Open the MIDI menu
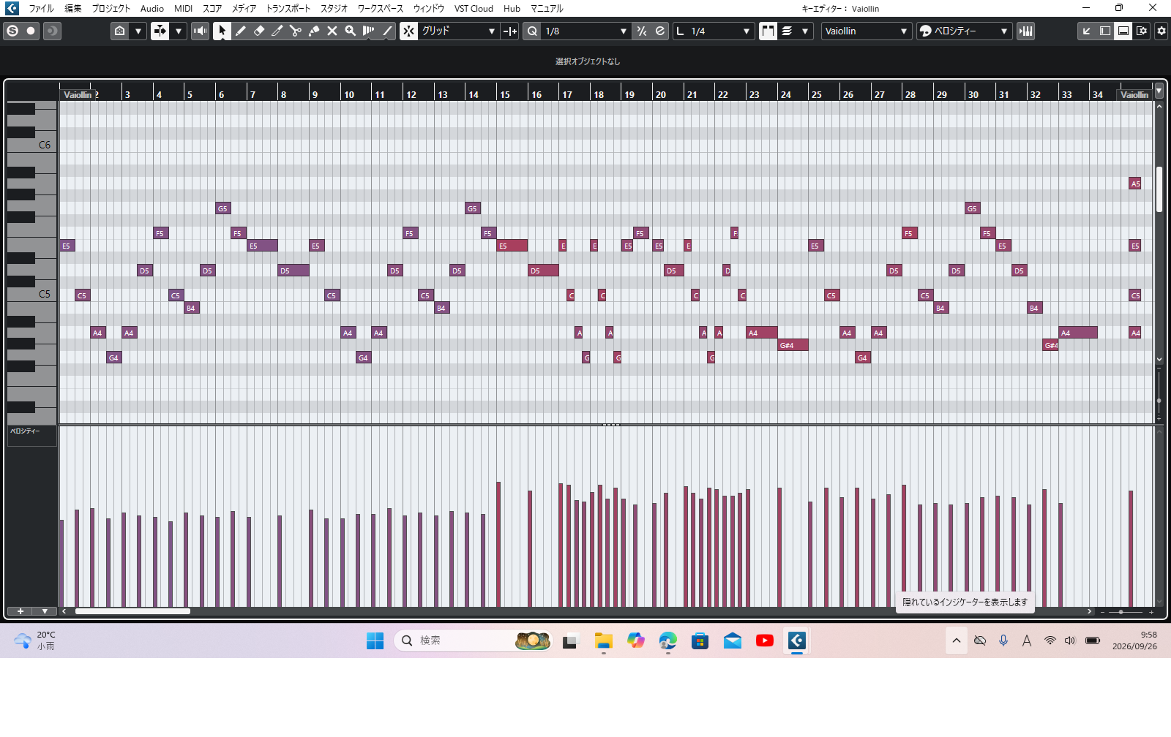This screenshot has height=737, width=1171. [183, 8]
